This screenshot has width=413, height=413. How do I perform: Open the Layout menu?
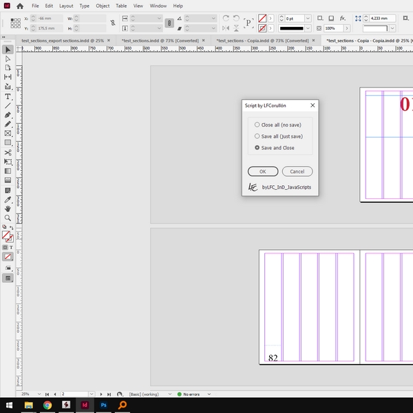point(66,6)
